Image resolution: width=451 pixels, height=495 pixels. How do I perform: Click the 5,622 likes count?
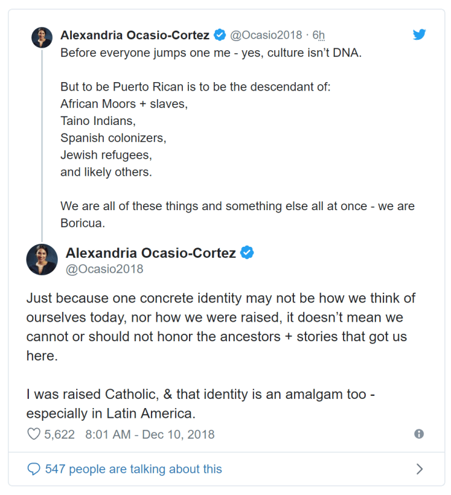[60, 434]
